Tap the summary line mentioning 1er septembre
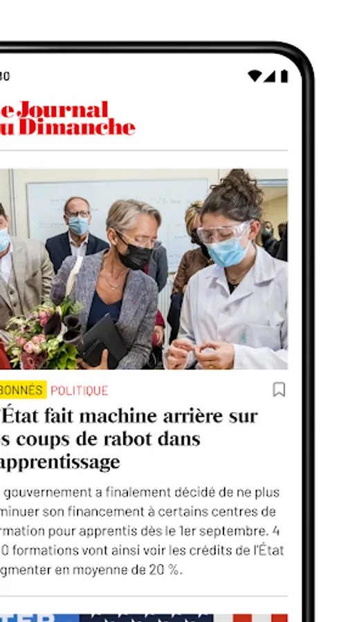Screen dimensions: 350x622 click(x=140, y=531)
